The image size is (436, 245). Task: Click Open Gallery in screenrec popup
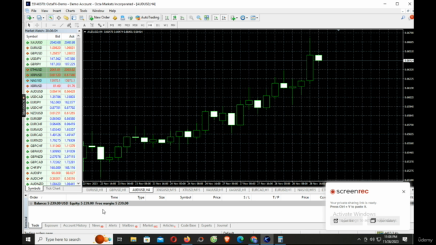click(x=384, y=220)
